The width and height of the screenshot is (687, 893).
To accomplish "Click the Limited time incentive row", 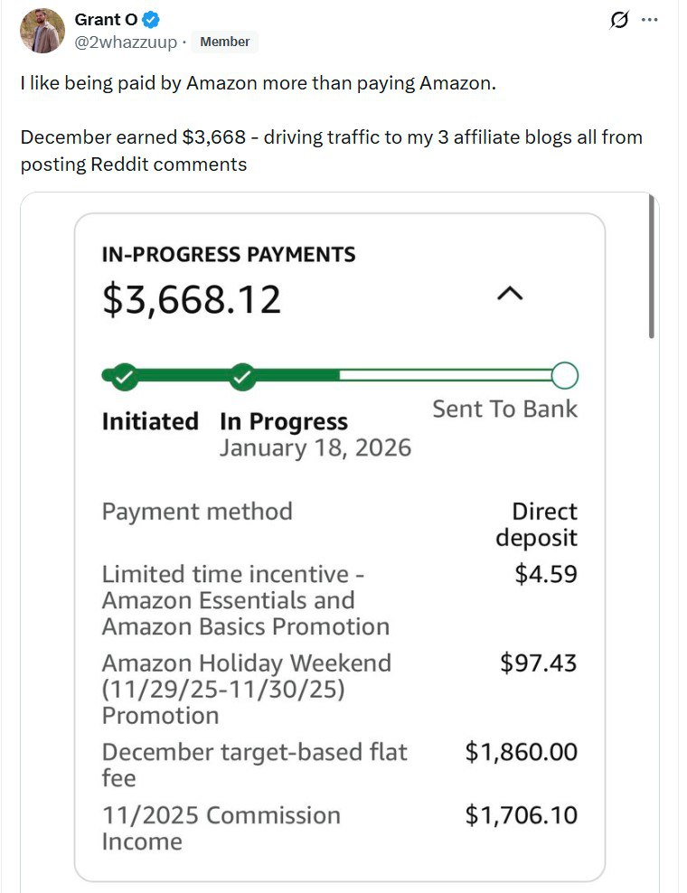I will pos(339,600).
